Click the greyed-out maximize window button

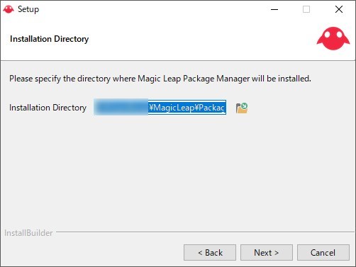(x=306, y=9)
